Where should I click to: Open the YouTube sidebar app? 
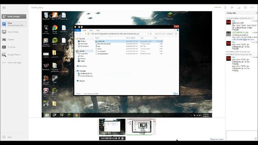click(x=8, y=47)
